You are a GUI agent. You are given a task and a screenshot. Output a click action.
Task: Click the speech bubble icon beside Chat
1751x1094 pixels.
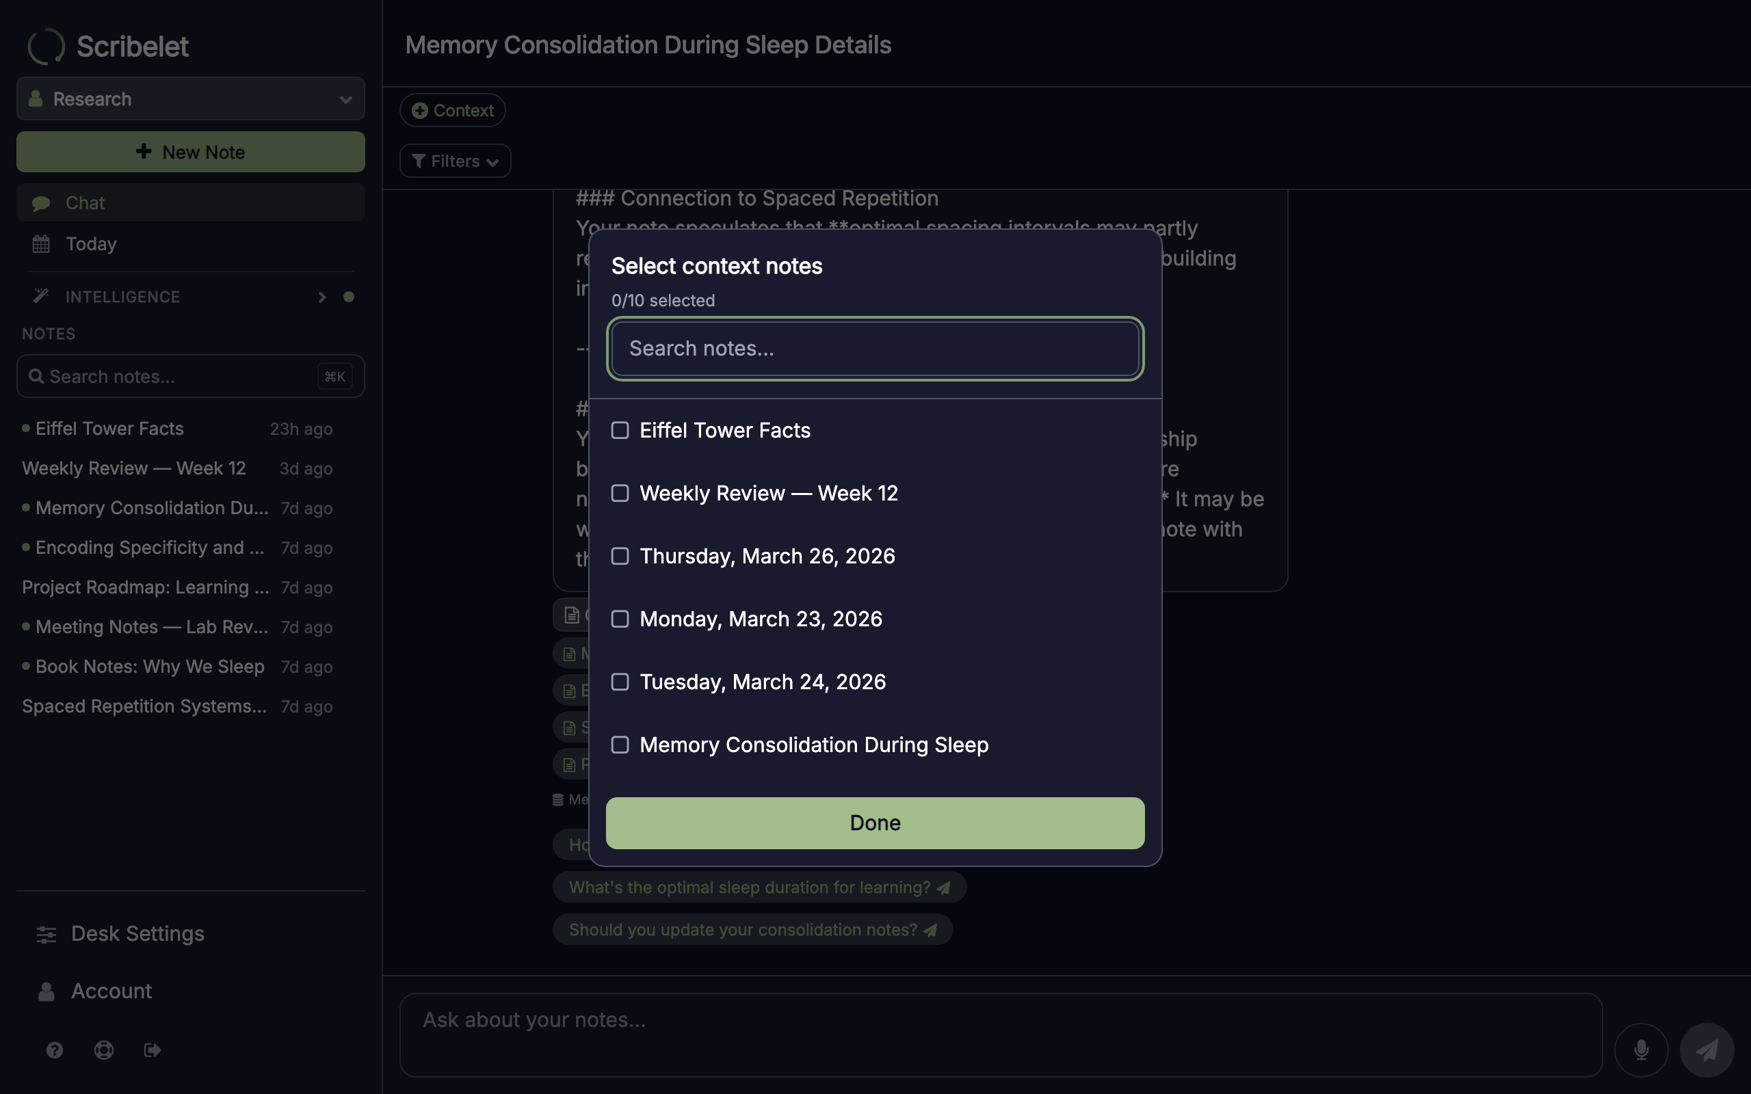pos(41,203)
